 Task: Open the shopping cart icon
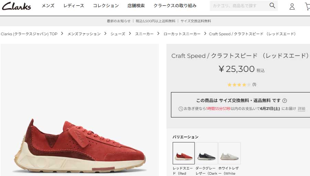coord(308,6)
